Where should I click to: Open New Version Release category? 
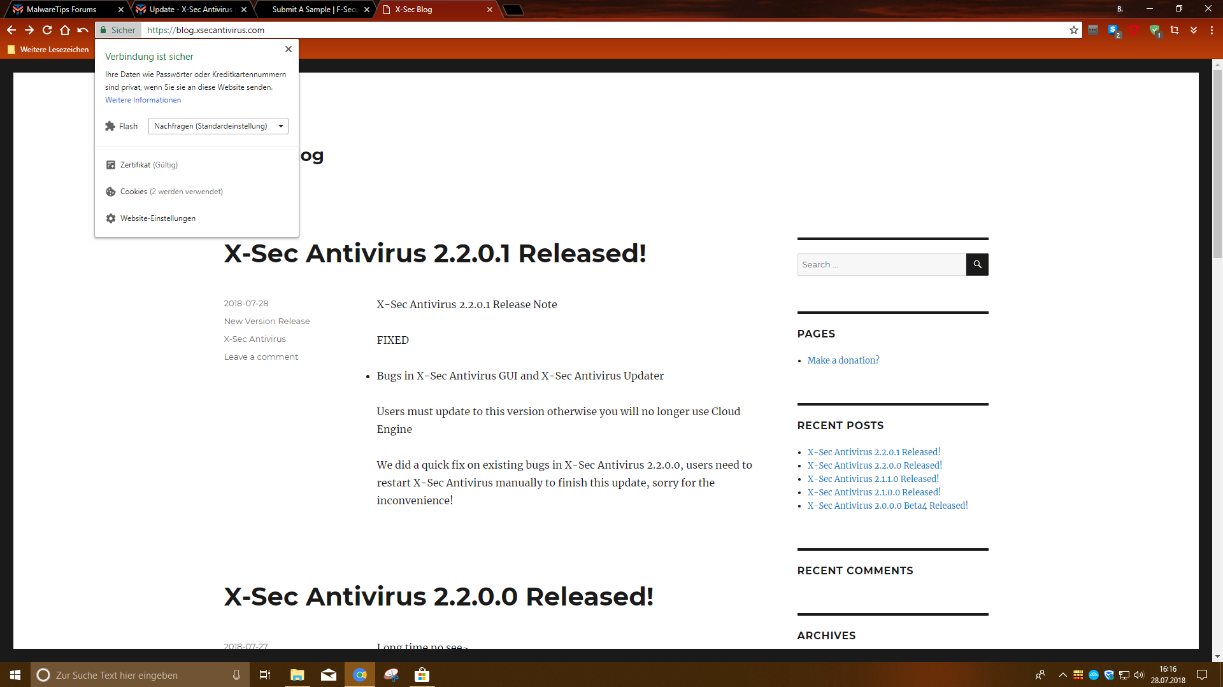click(x=267, y=322)
